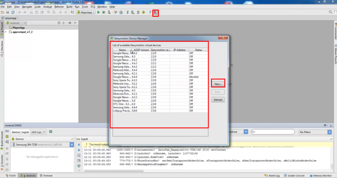
Task: Click the Find magnifier toolbar icon
Action: pos(49,12)
